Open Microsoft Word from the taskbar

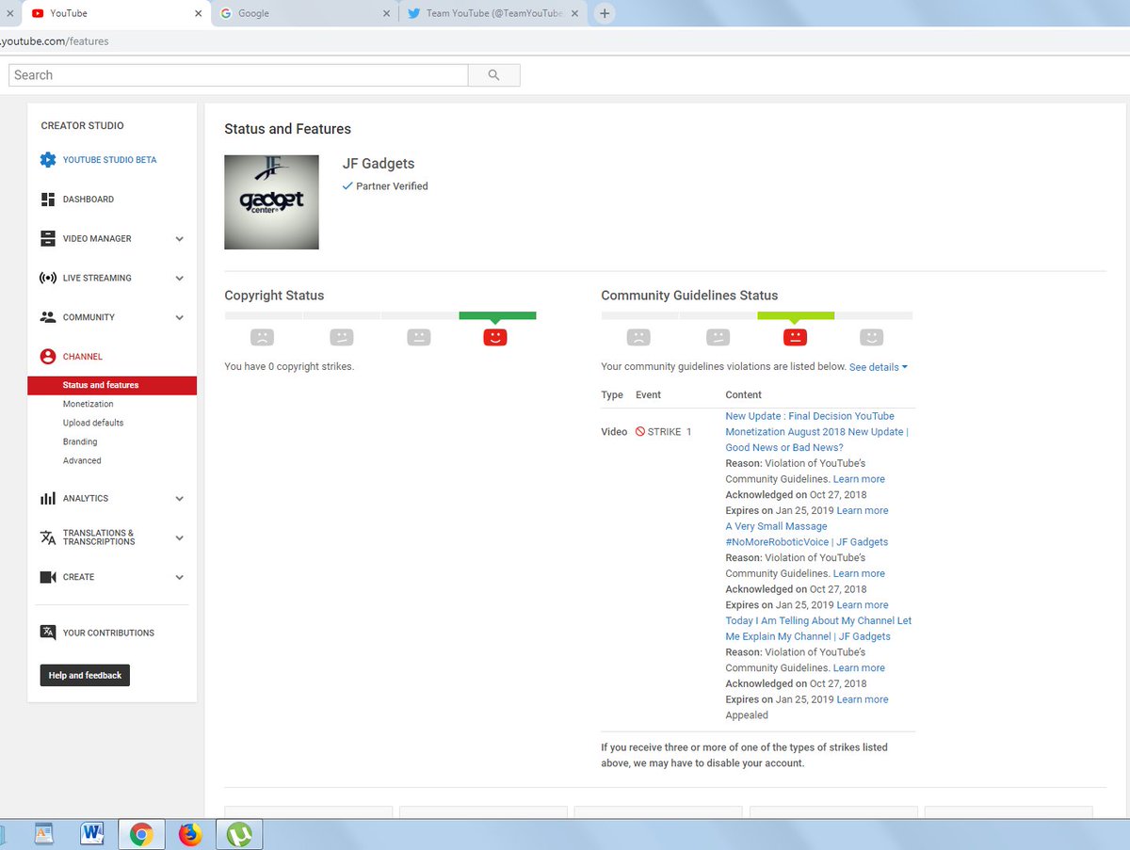pyautogui.click(x=92, y=834)
